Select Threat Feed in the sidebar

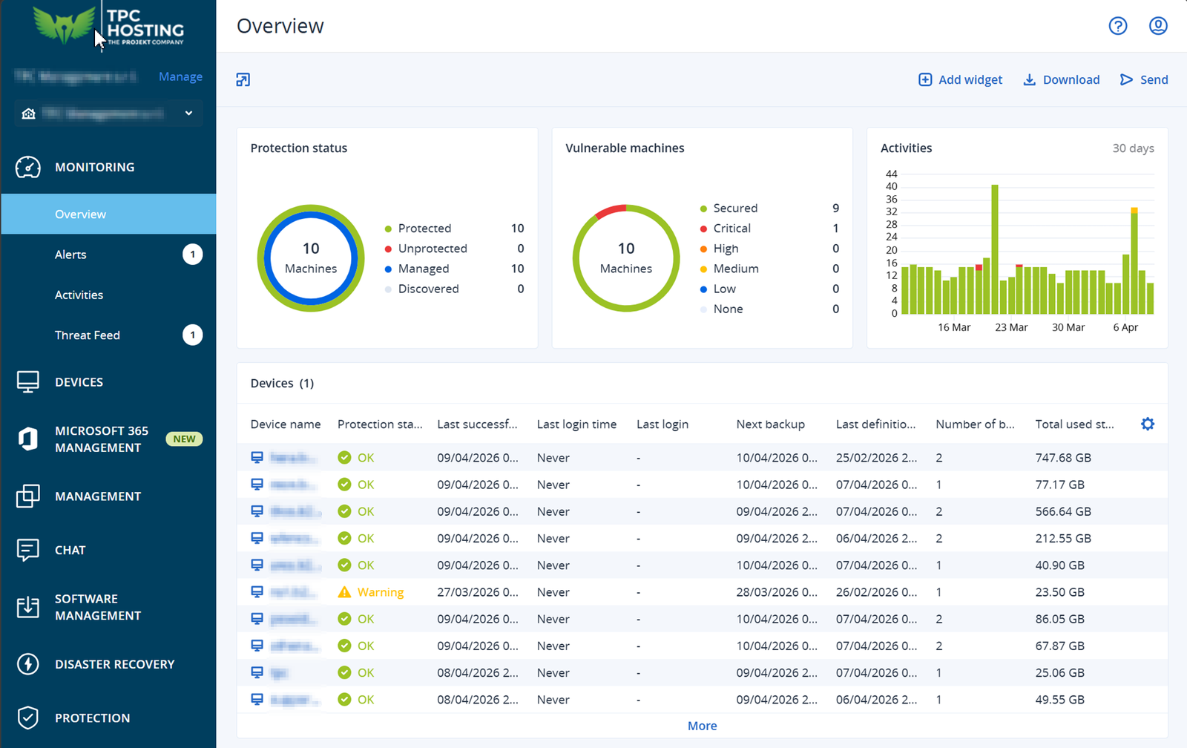click(x=87, y=335)
